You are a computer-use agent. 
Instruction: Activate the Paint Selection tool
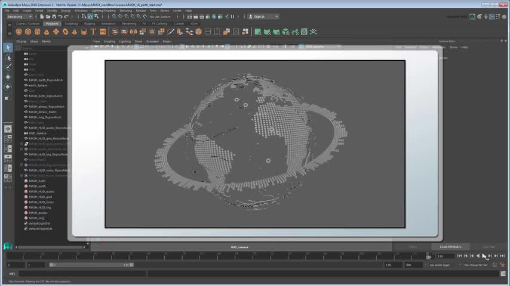tap(8, 67)
